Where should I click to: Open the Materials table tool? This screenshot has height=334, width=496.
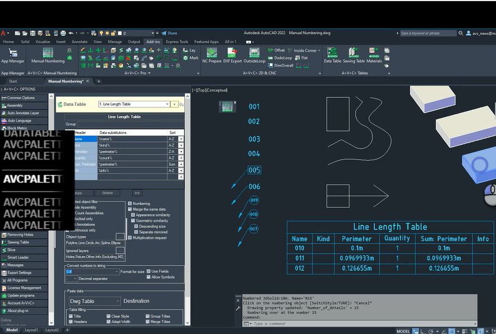pyautogui.click(x=374, y=53)
